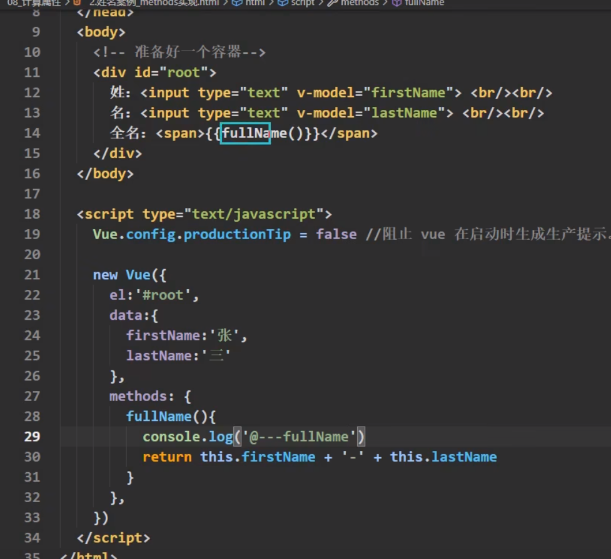
Task: Click line number 14 in the gutter
Action: pos(32,133)
